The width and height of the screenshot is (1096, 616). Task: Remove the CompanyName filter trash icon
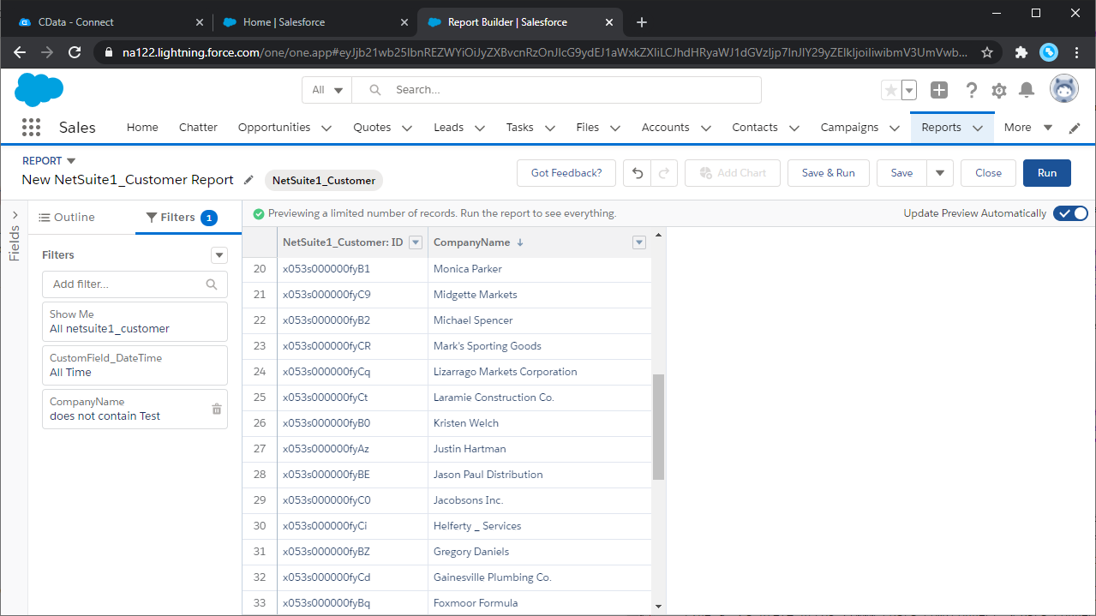click(x=217, y=409)
